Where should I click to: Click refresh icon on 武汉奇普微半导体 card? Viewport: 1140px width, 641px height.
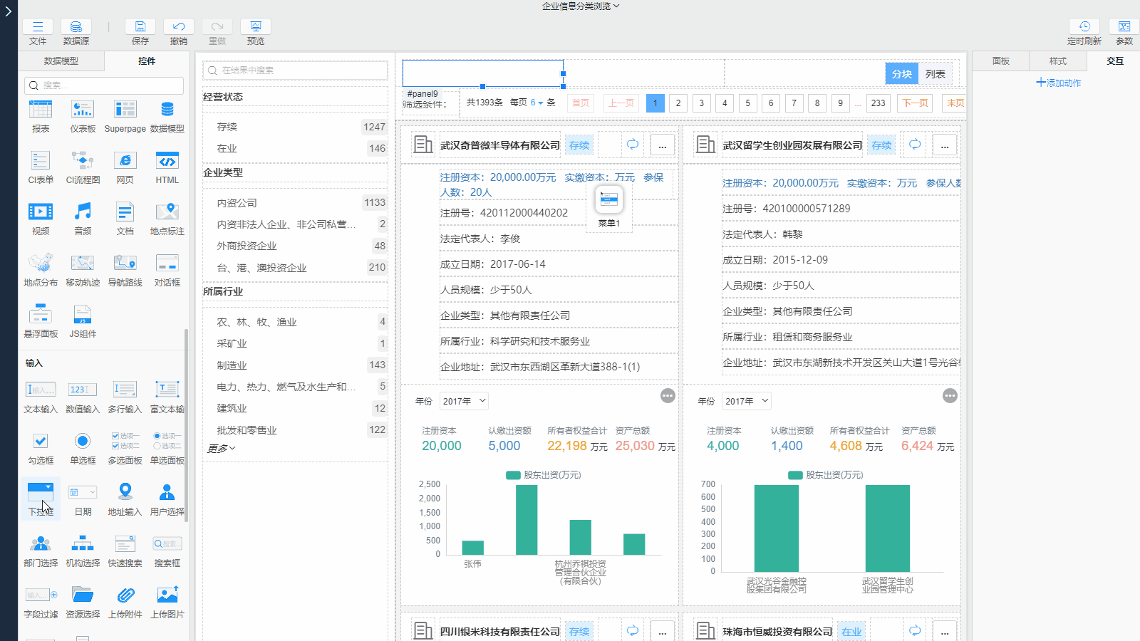(x=632, y=145)
